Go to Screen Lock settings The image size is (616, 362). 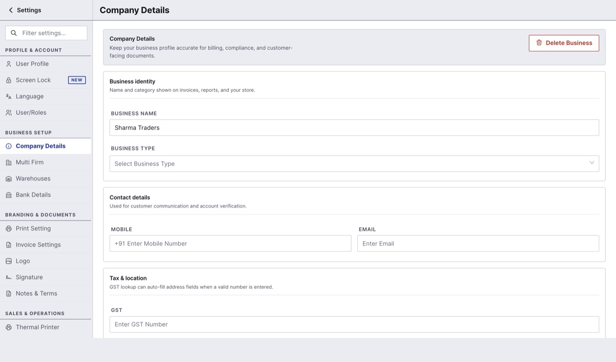click(46, 80)
